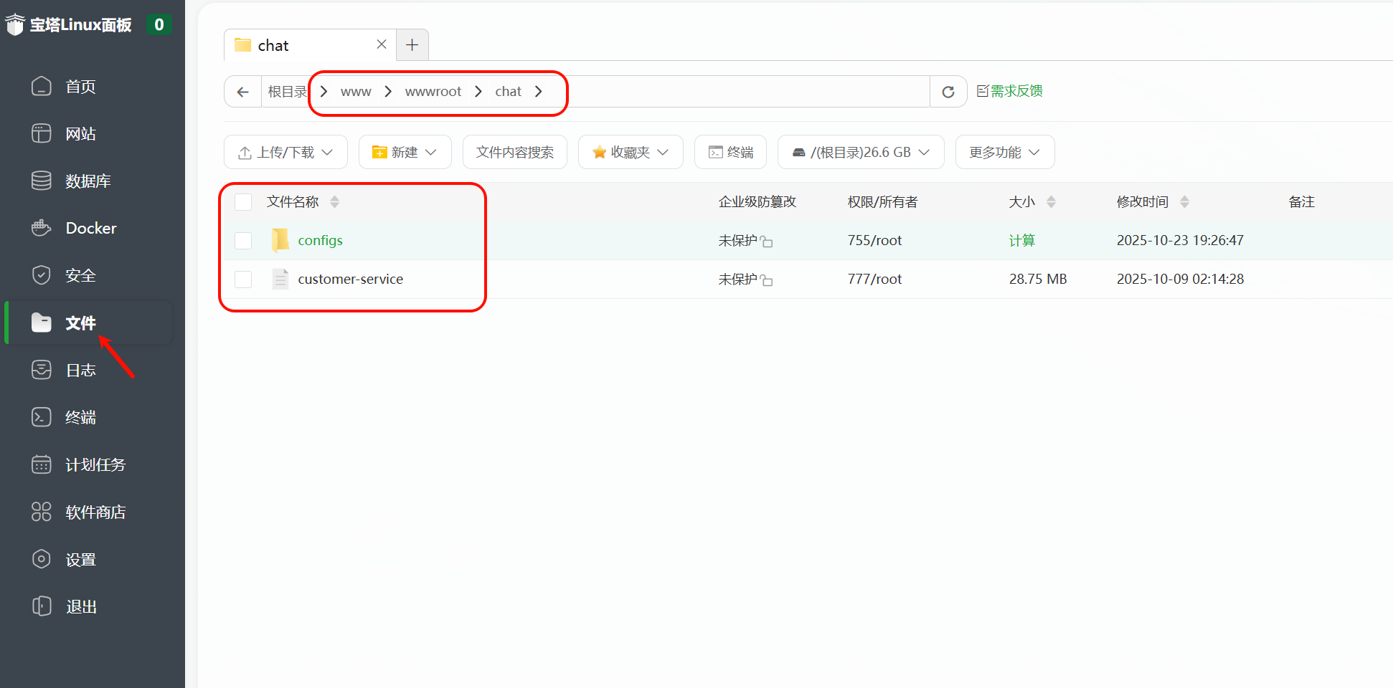Image resolution: width=1393 pixels, height=688 pixels.
Task: Expand the 更多功能 dropdown
Action: (1004, 152)
